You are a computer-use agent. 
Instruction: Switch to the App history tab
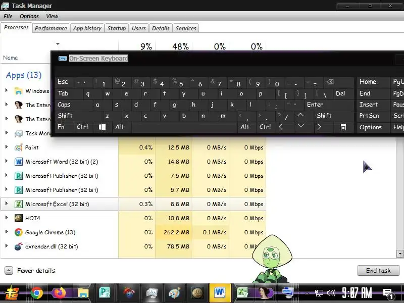tap(87, 28)
